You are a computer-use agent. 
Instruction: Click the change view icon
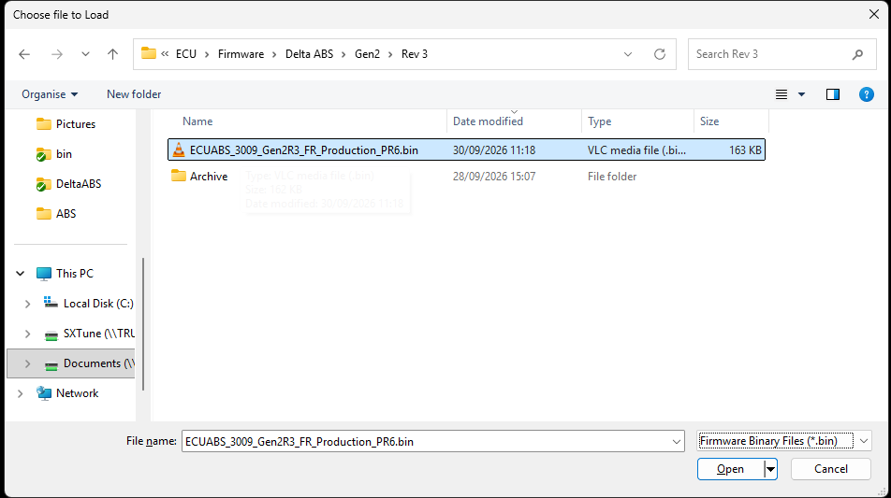781,94
